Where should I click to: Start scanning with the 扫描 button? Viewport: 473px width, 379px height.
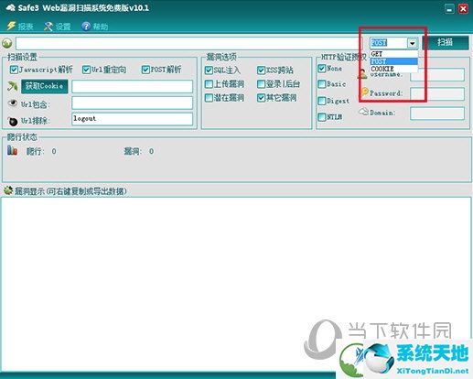point(446,42)
